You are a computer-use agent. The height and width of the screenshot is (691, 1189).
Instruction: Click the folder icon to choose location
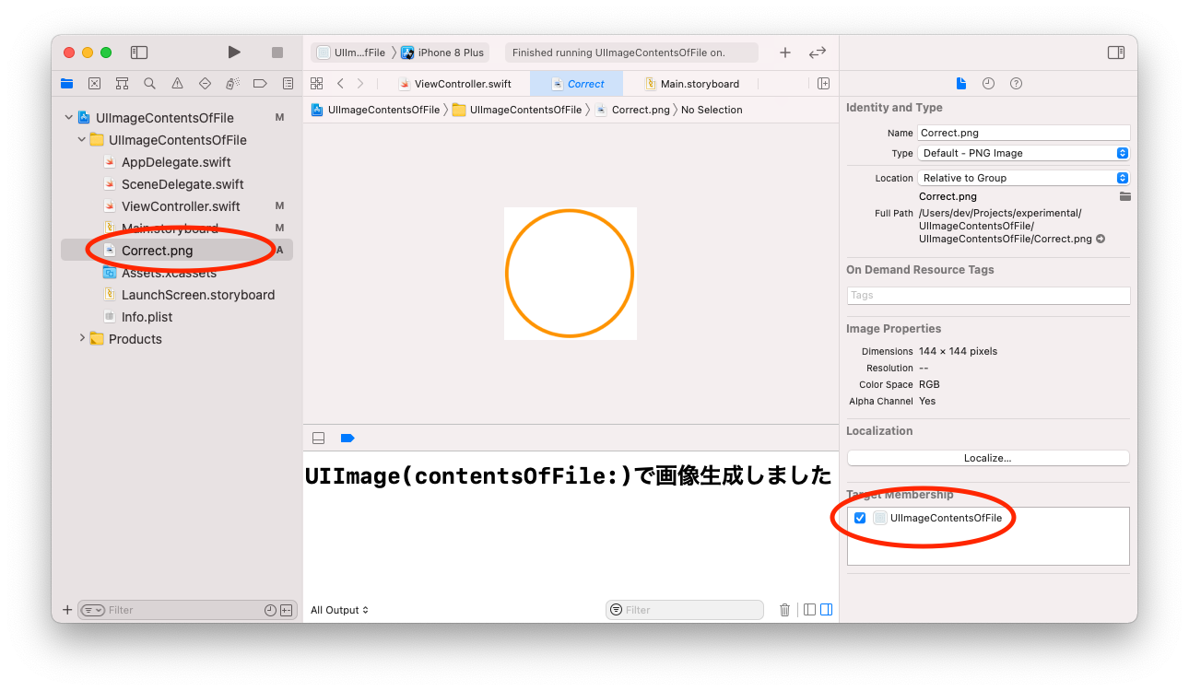click(1124, 196)
